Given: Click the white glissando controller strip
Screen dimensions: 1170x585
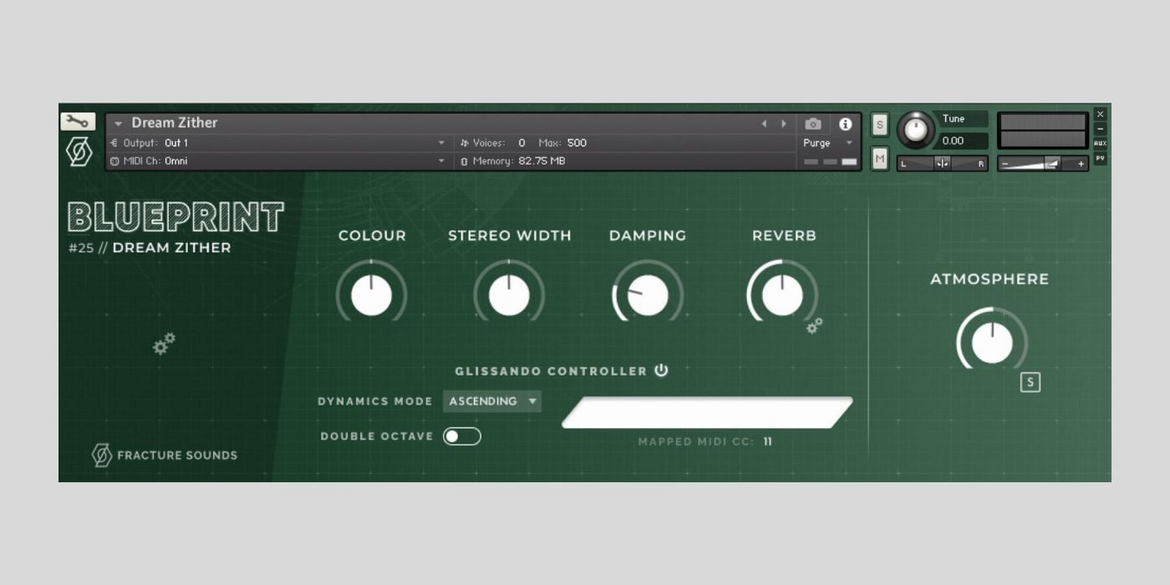Looking at the screenshot, I should (706, 413).
